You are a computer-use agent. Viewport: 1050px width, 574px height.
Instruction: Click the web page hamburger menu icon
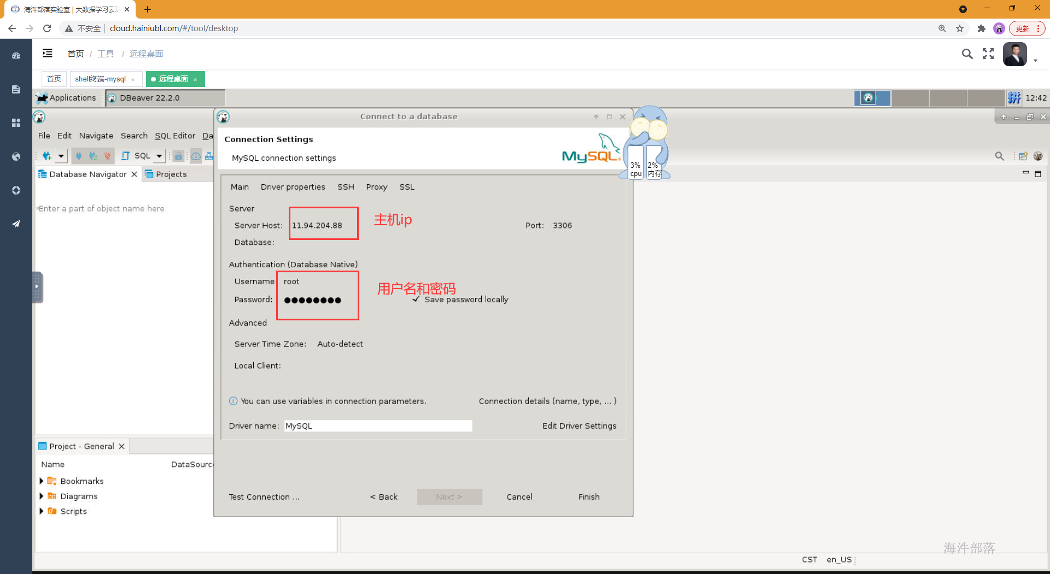(48, 53)
